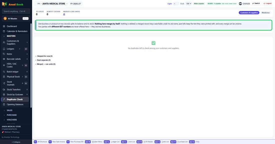Click the HSN / SAC Codes hash icon
This screenshot has width=275, height=144.
(4, 65)
